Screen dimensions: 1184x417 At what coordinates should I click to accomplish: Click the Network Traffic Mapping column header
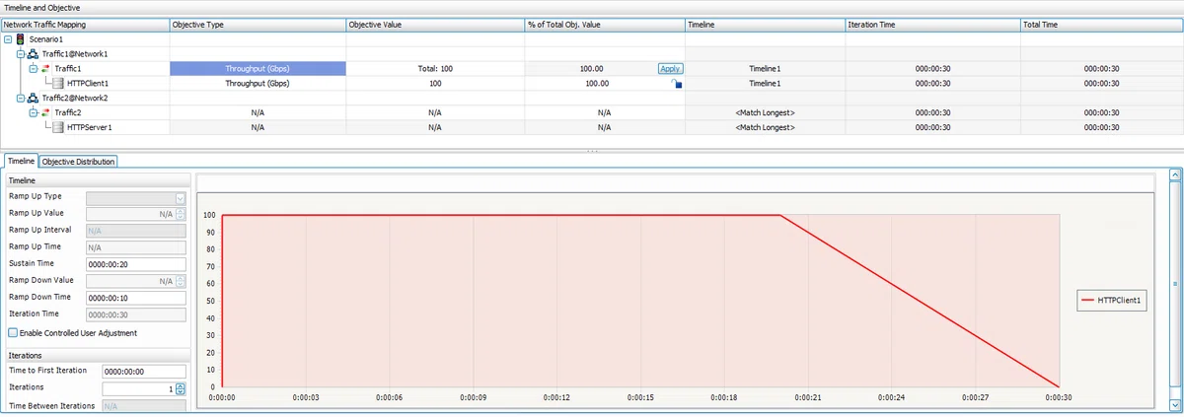[x=85, y=24]
